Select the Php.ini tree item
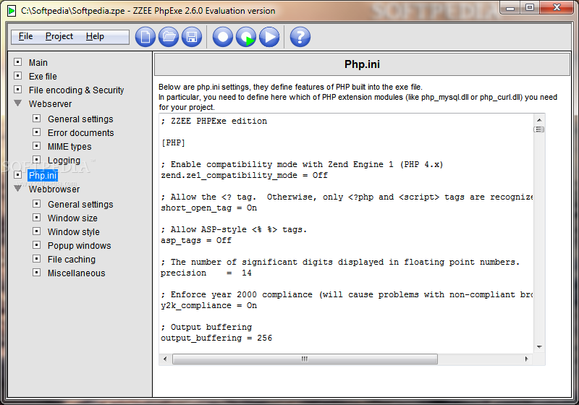Image resolution: width=579 pixels, height=405 pixels. pyautogui.click(x=43, y=176)
